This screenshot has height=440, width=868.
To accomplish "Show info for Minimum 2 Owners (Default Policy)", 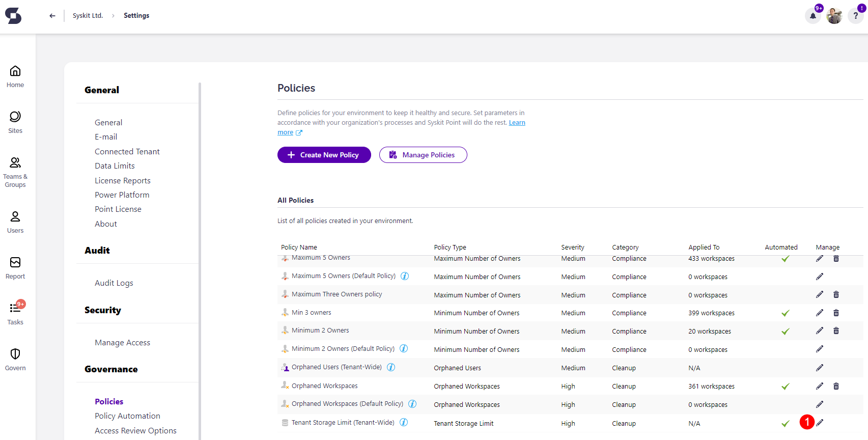I will 404,348.
